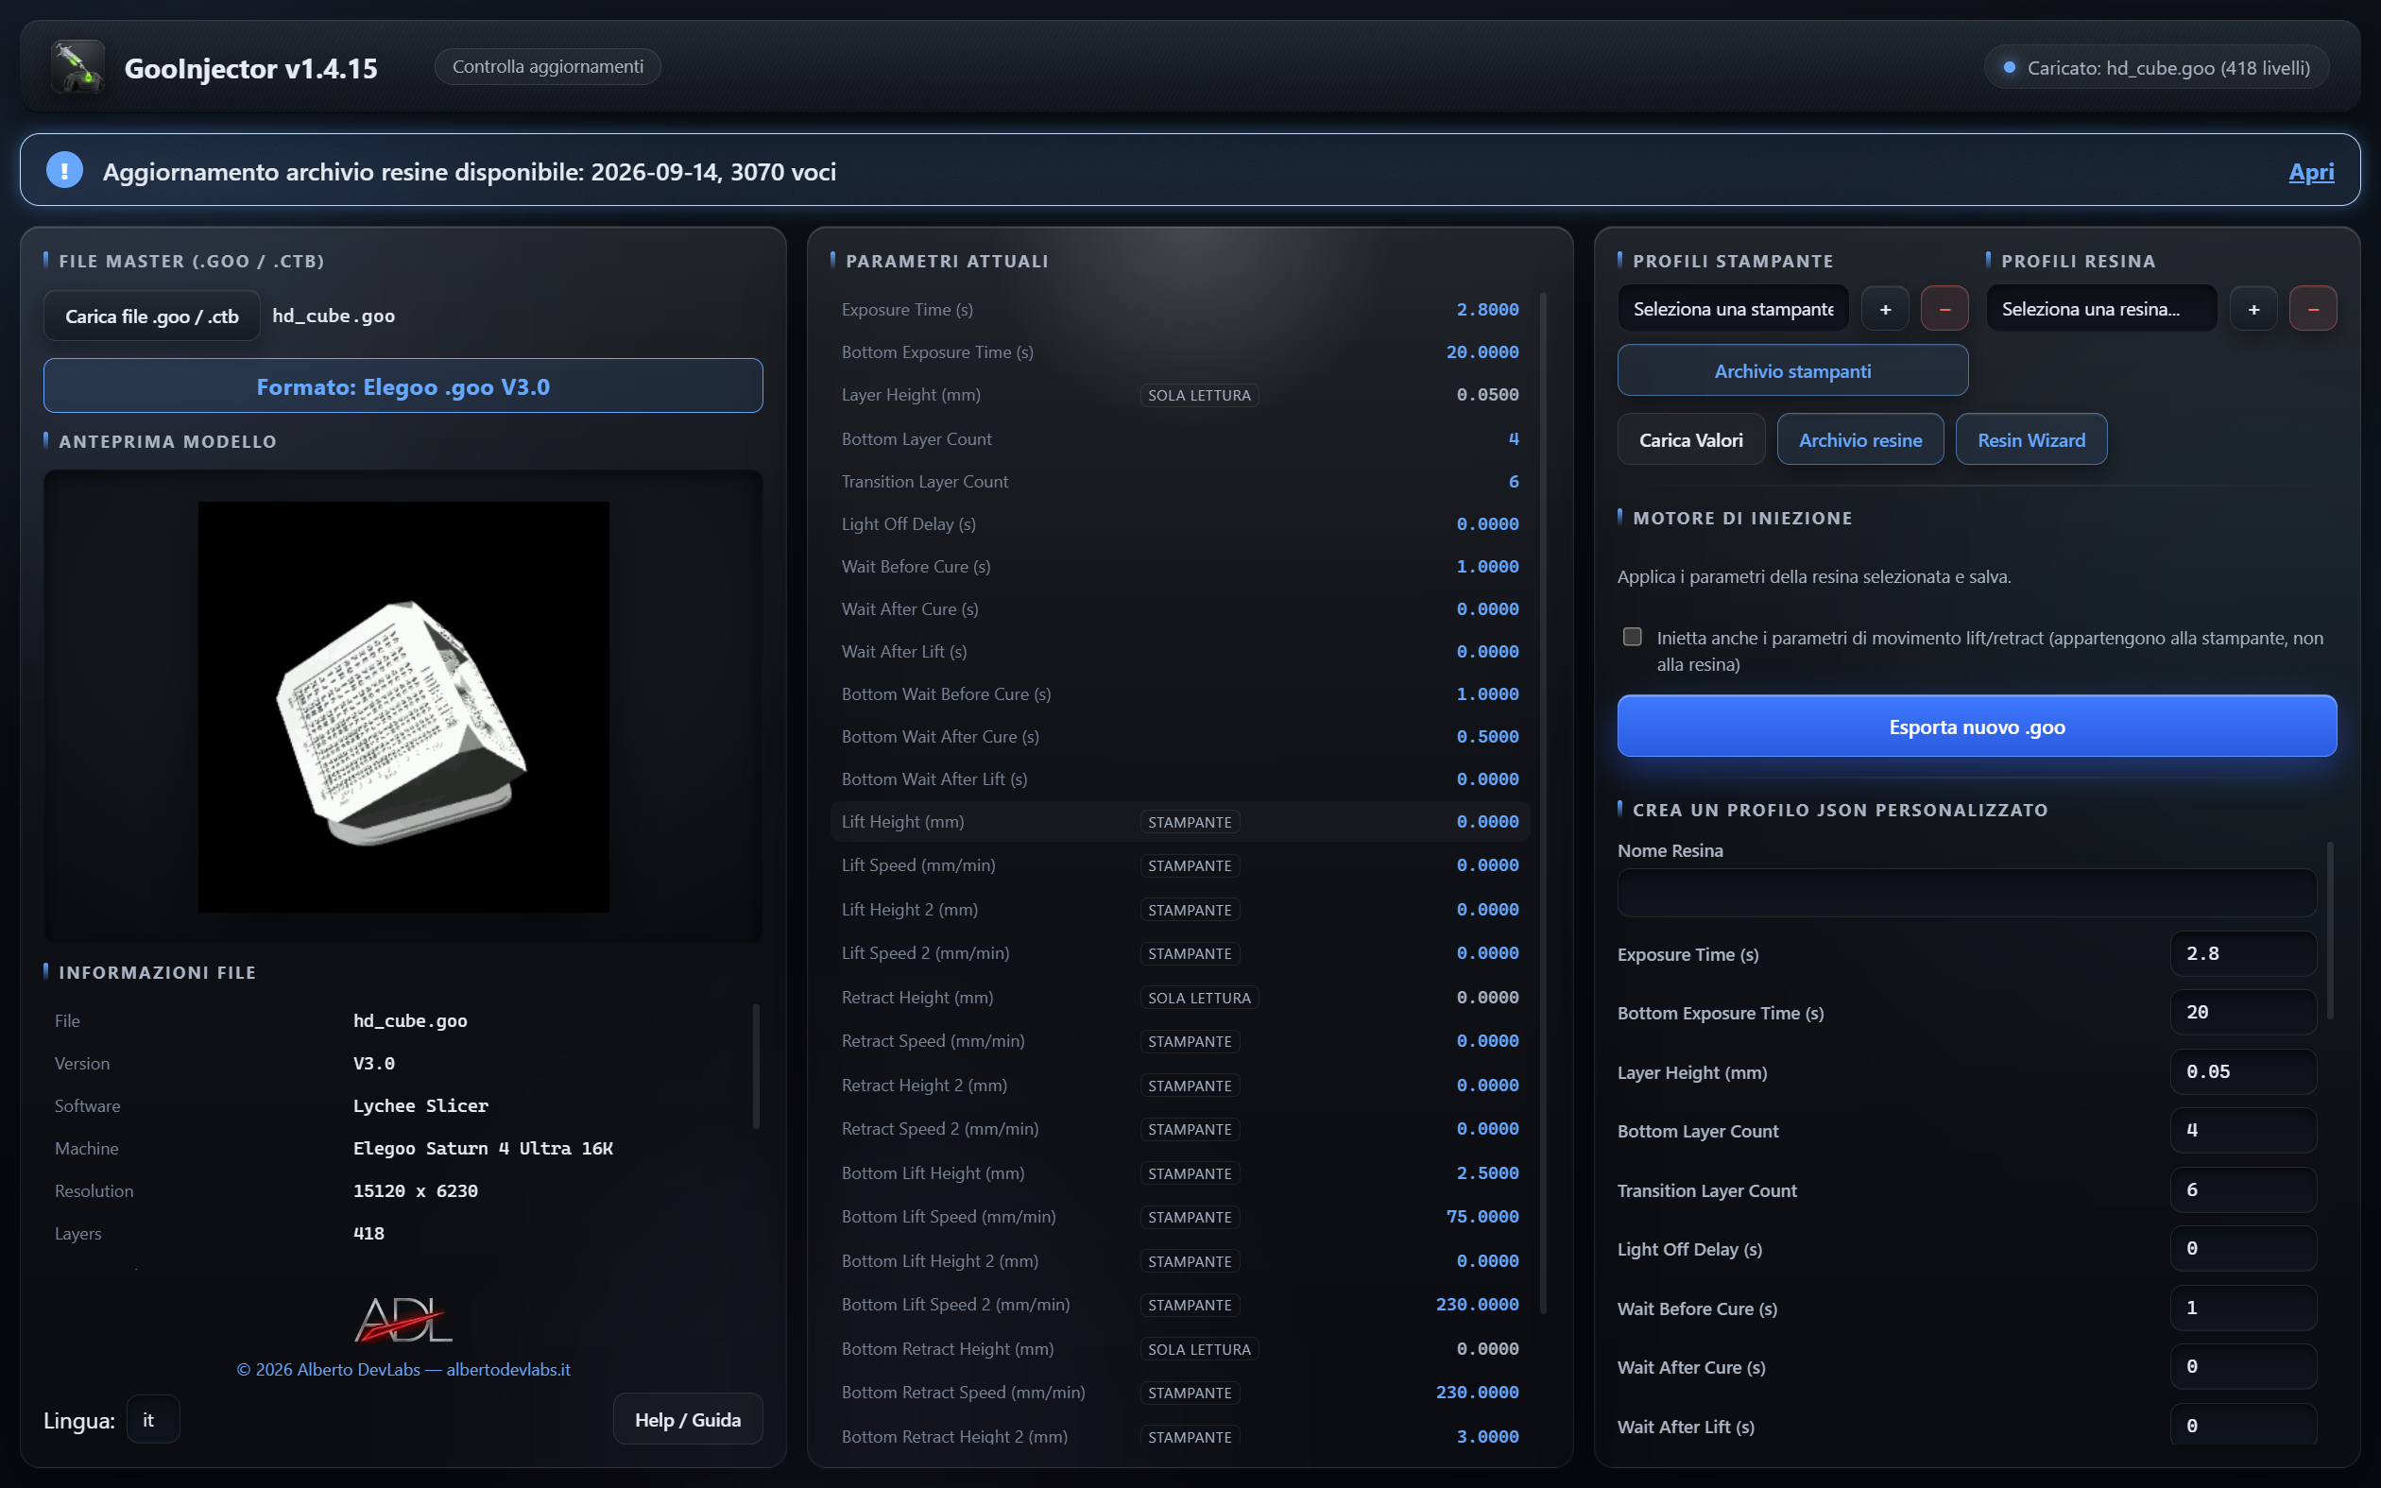
Task: Delete resin profile with red minus button
Action: (x=2313, y=309)
